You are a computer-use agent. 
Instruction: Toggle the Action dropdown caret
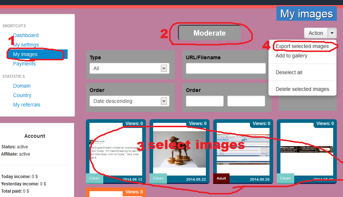pyautogui.click(x=332, y=33)
